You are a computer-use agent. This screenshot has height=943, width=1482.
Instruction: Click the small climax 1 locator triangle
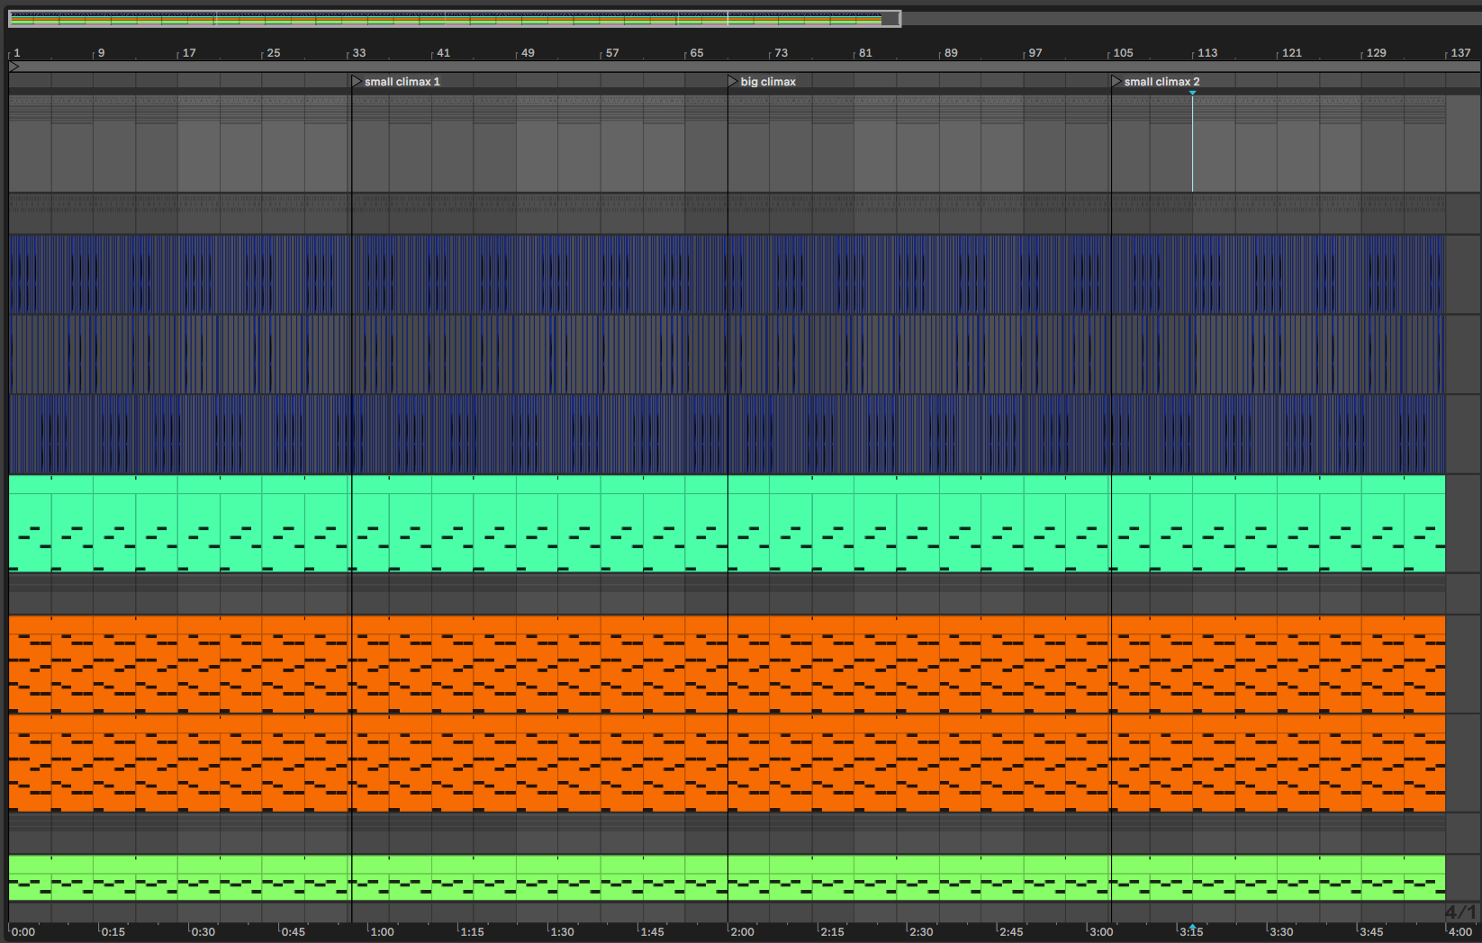coord(357,82)
